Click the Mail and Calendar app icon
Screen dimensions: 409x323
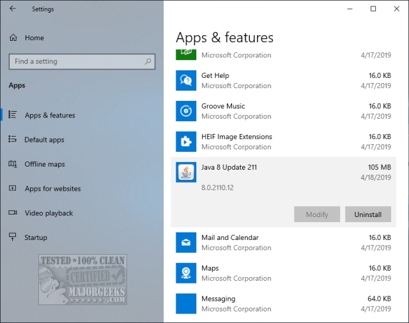pyautogui.click(x=186, y=243)
